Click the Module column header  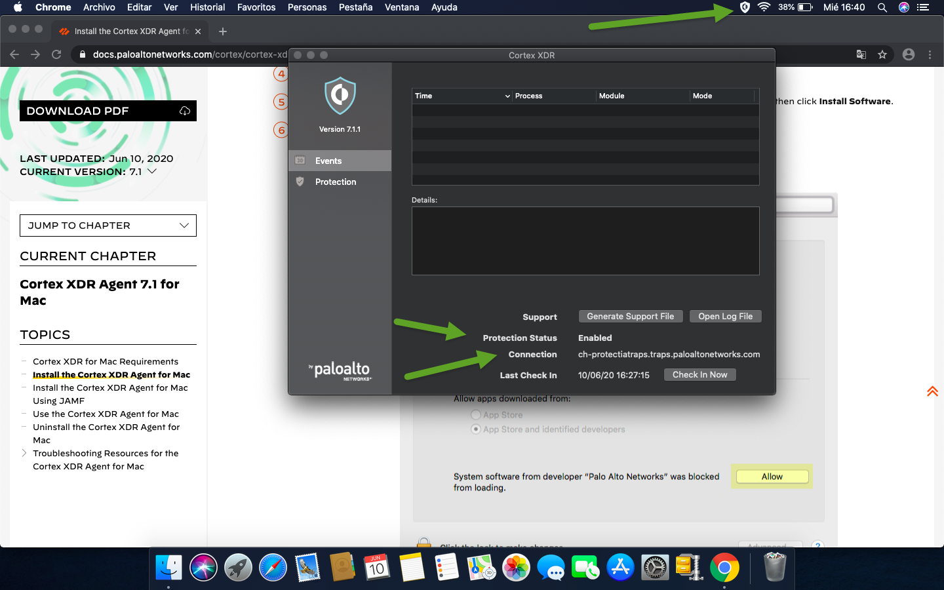point(642,96)
